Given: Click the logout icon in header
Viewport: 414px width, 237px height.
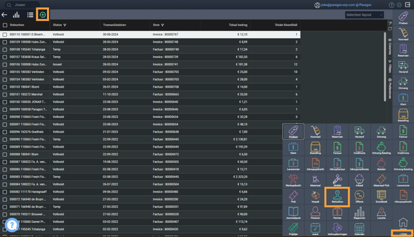Looking at the screenshot, I should point(408,5).
